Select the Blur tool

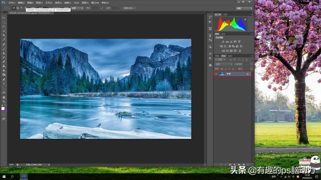coord(4,70)
